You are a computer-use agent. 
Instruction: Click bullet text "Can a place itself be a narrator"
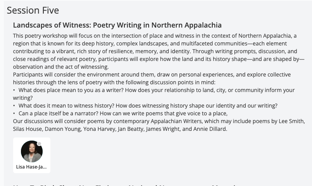[123, 113]
